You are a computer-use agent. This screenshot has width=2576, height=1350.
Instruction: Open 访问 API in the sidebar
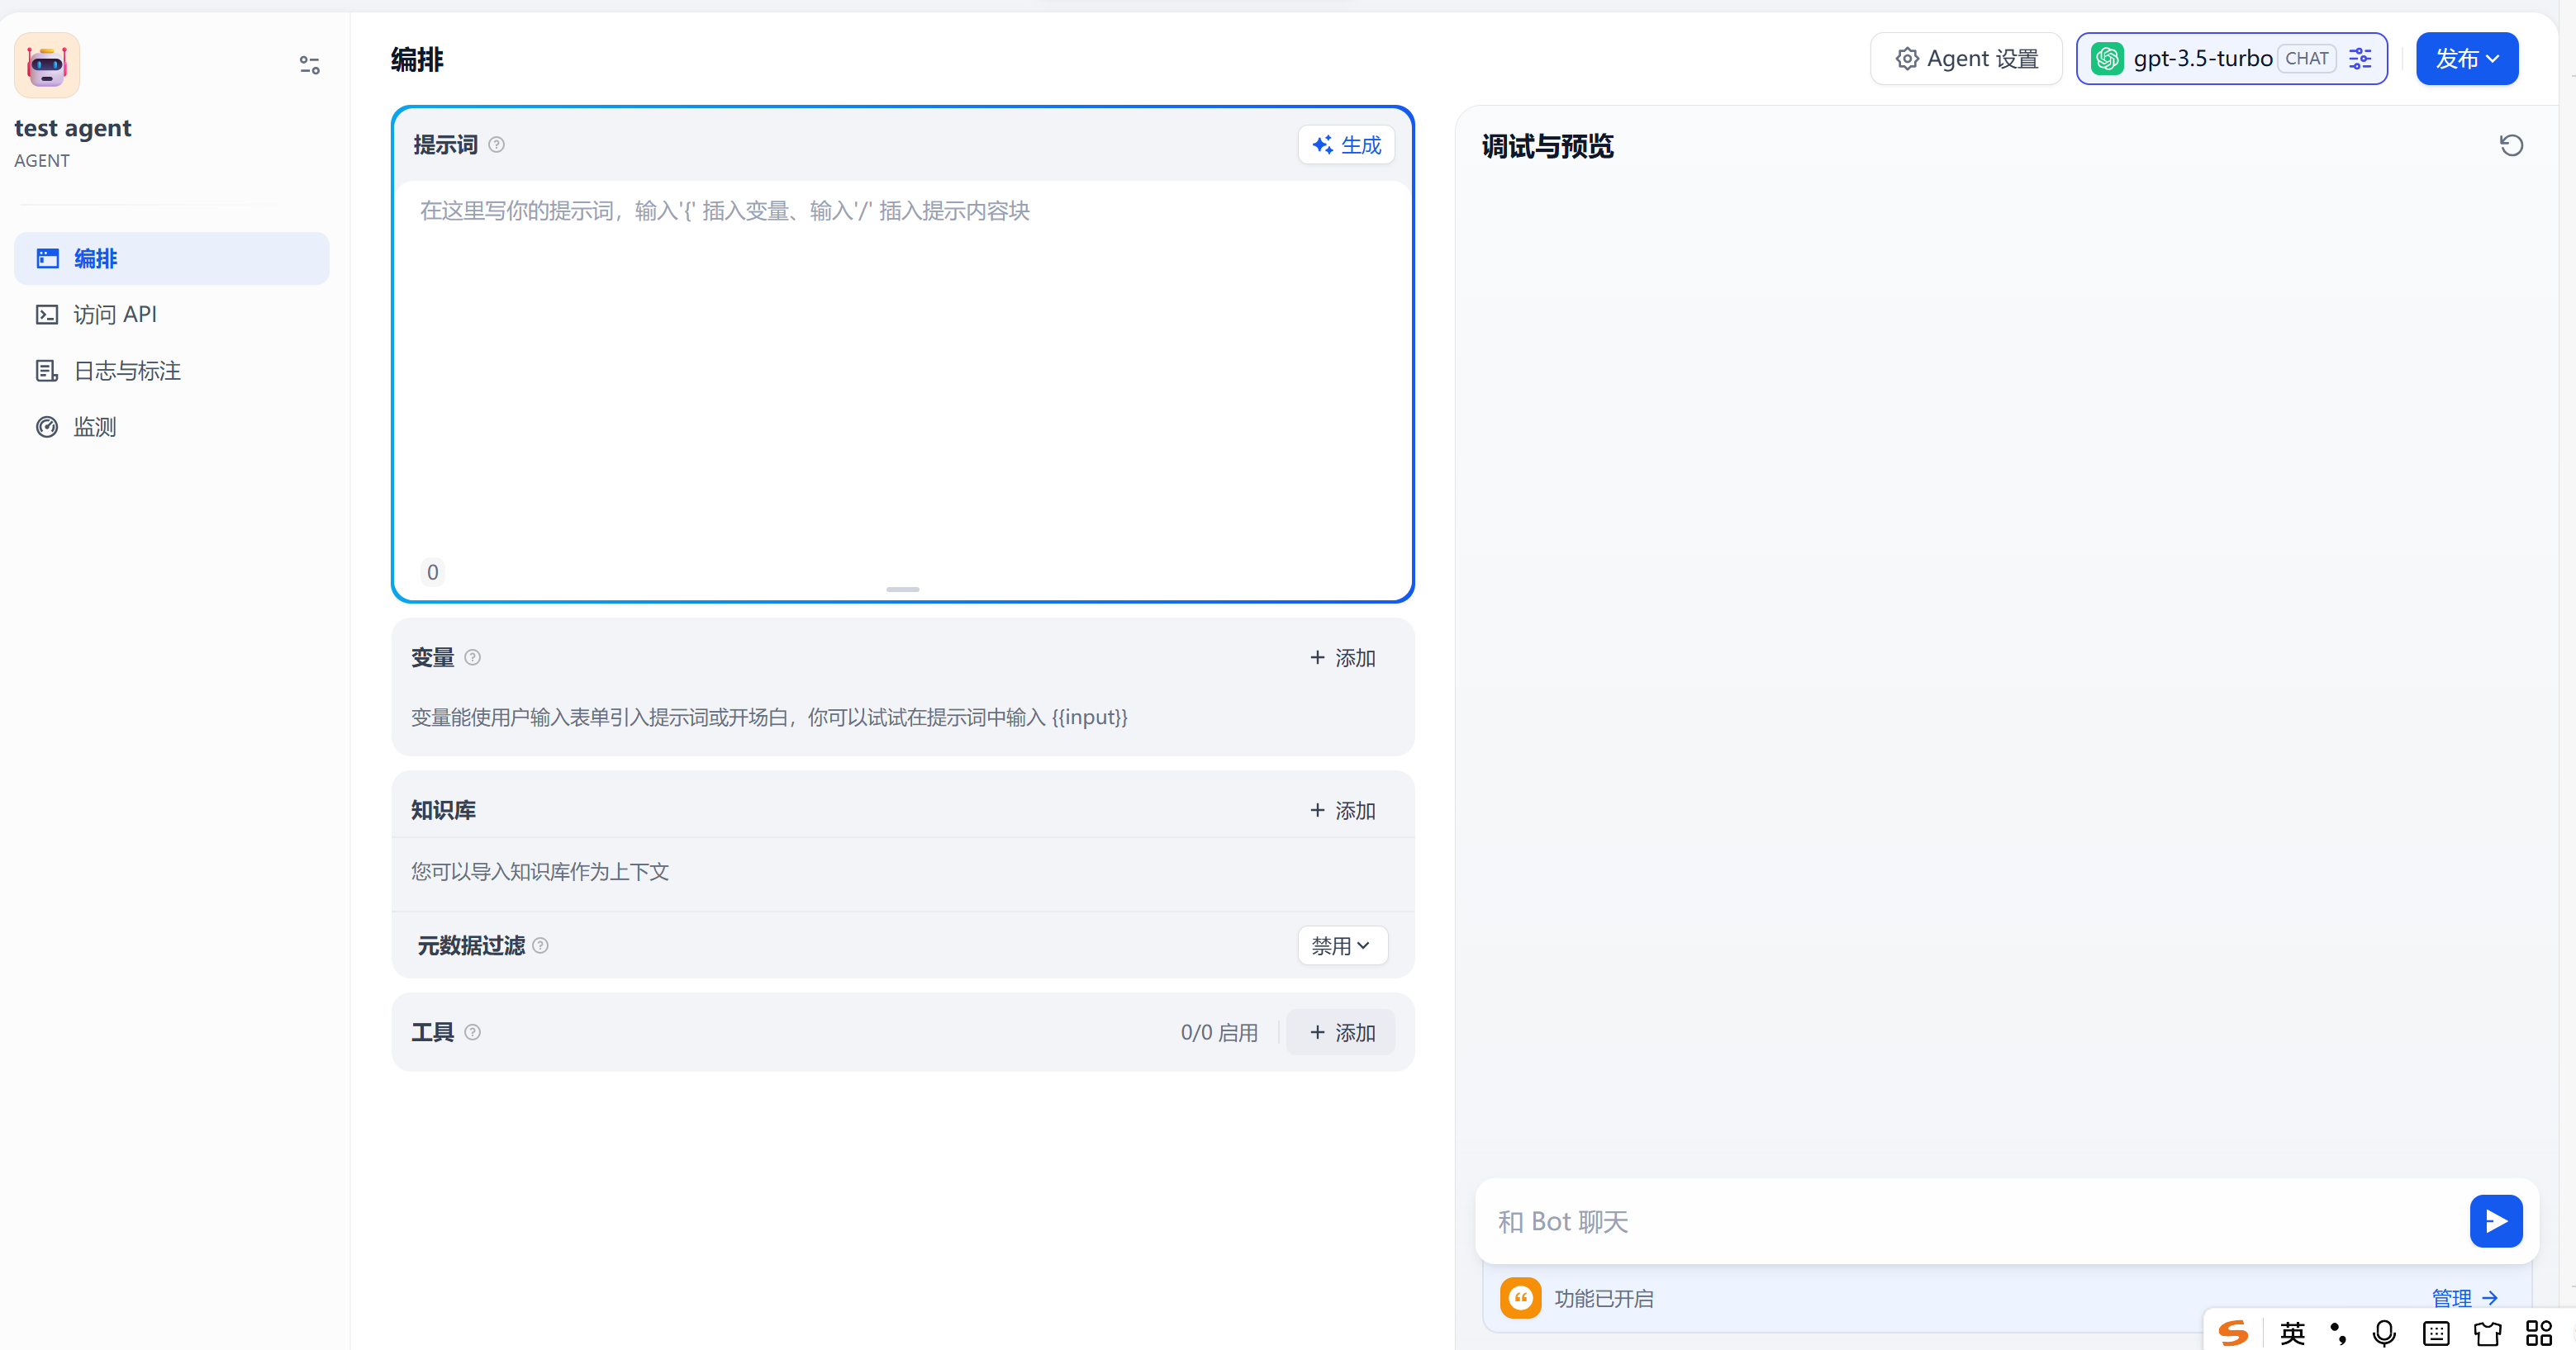[x=115, y=315]
